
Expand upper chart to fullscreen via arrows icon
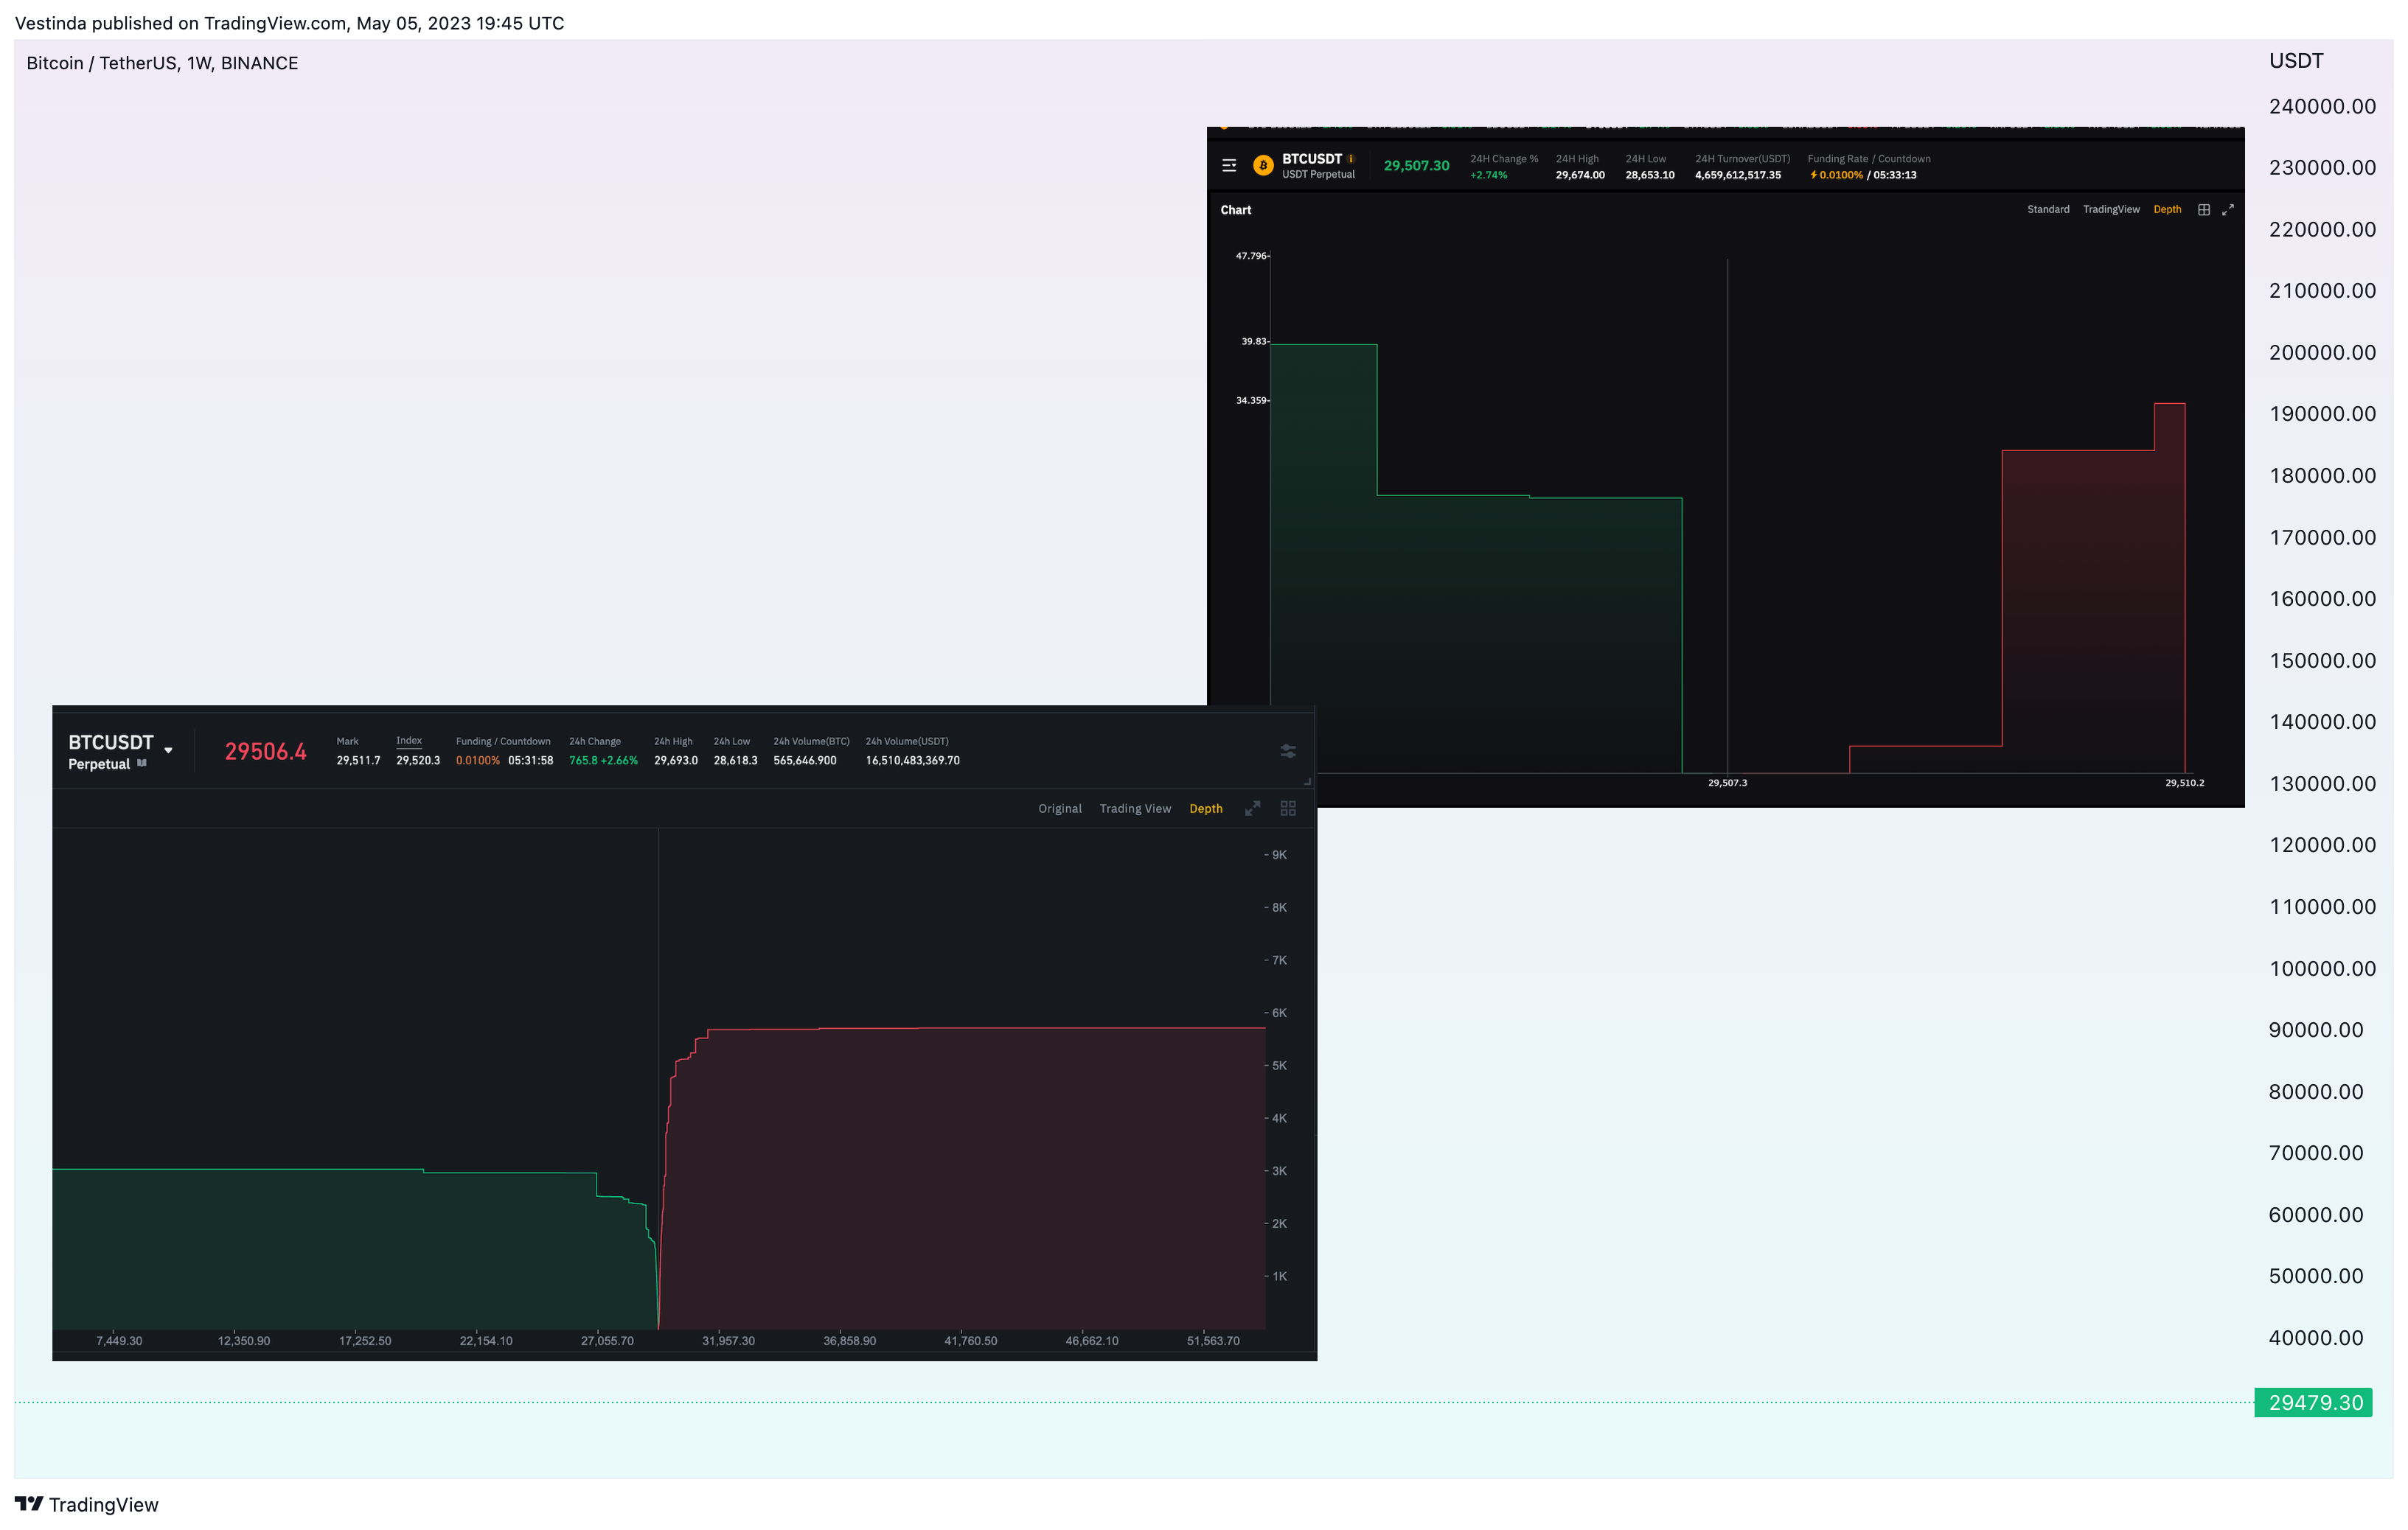click(x=2228, y=210)
